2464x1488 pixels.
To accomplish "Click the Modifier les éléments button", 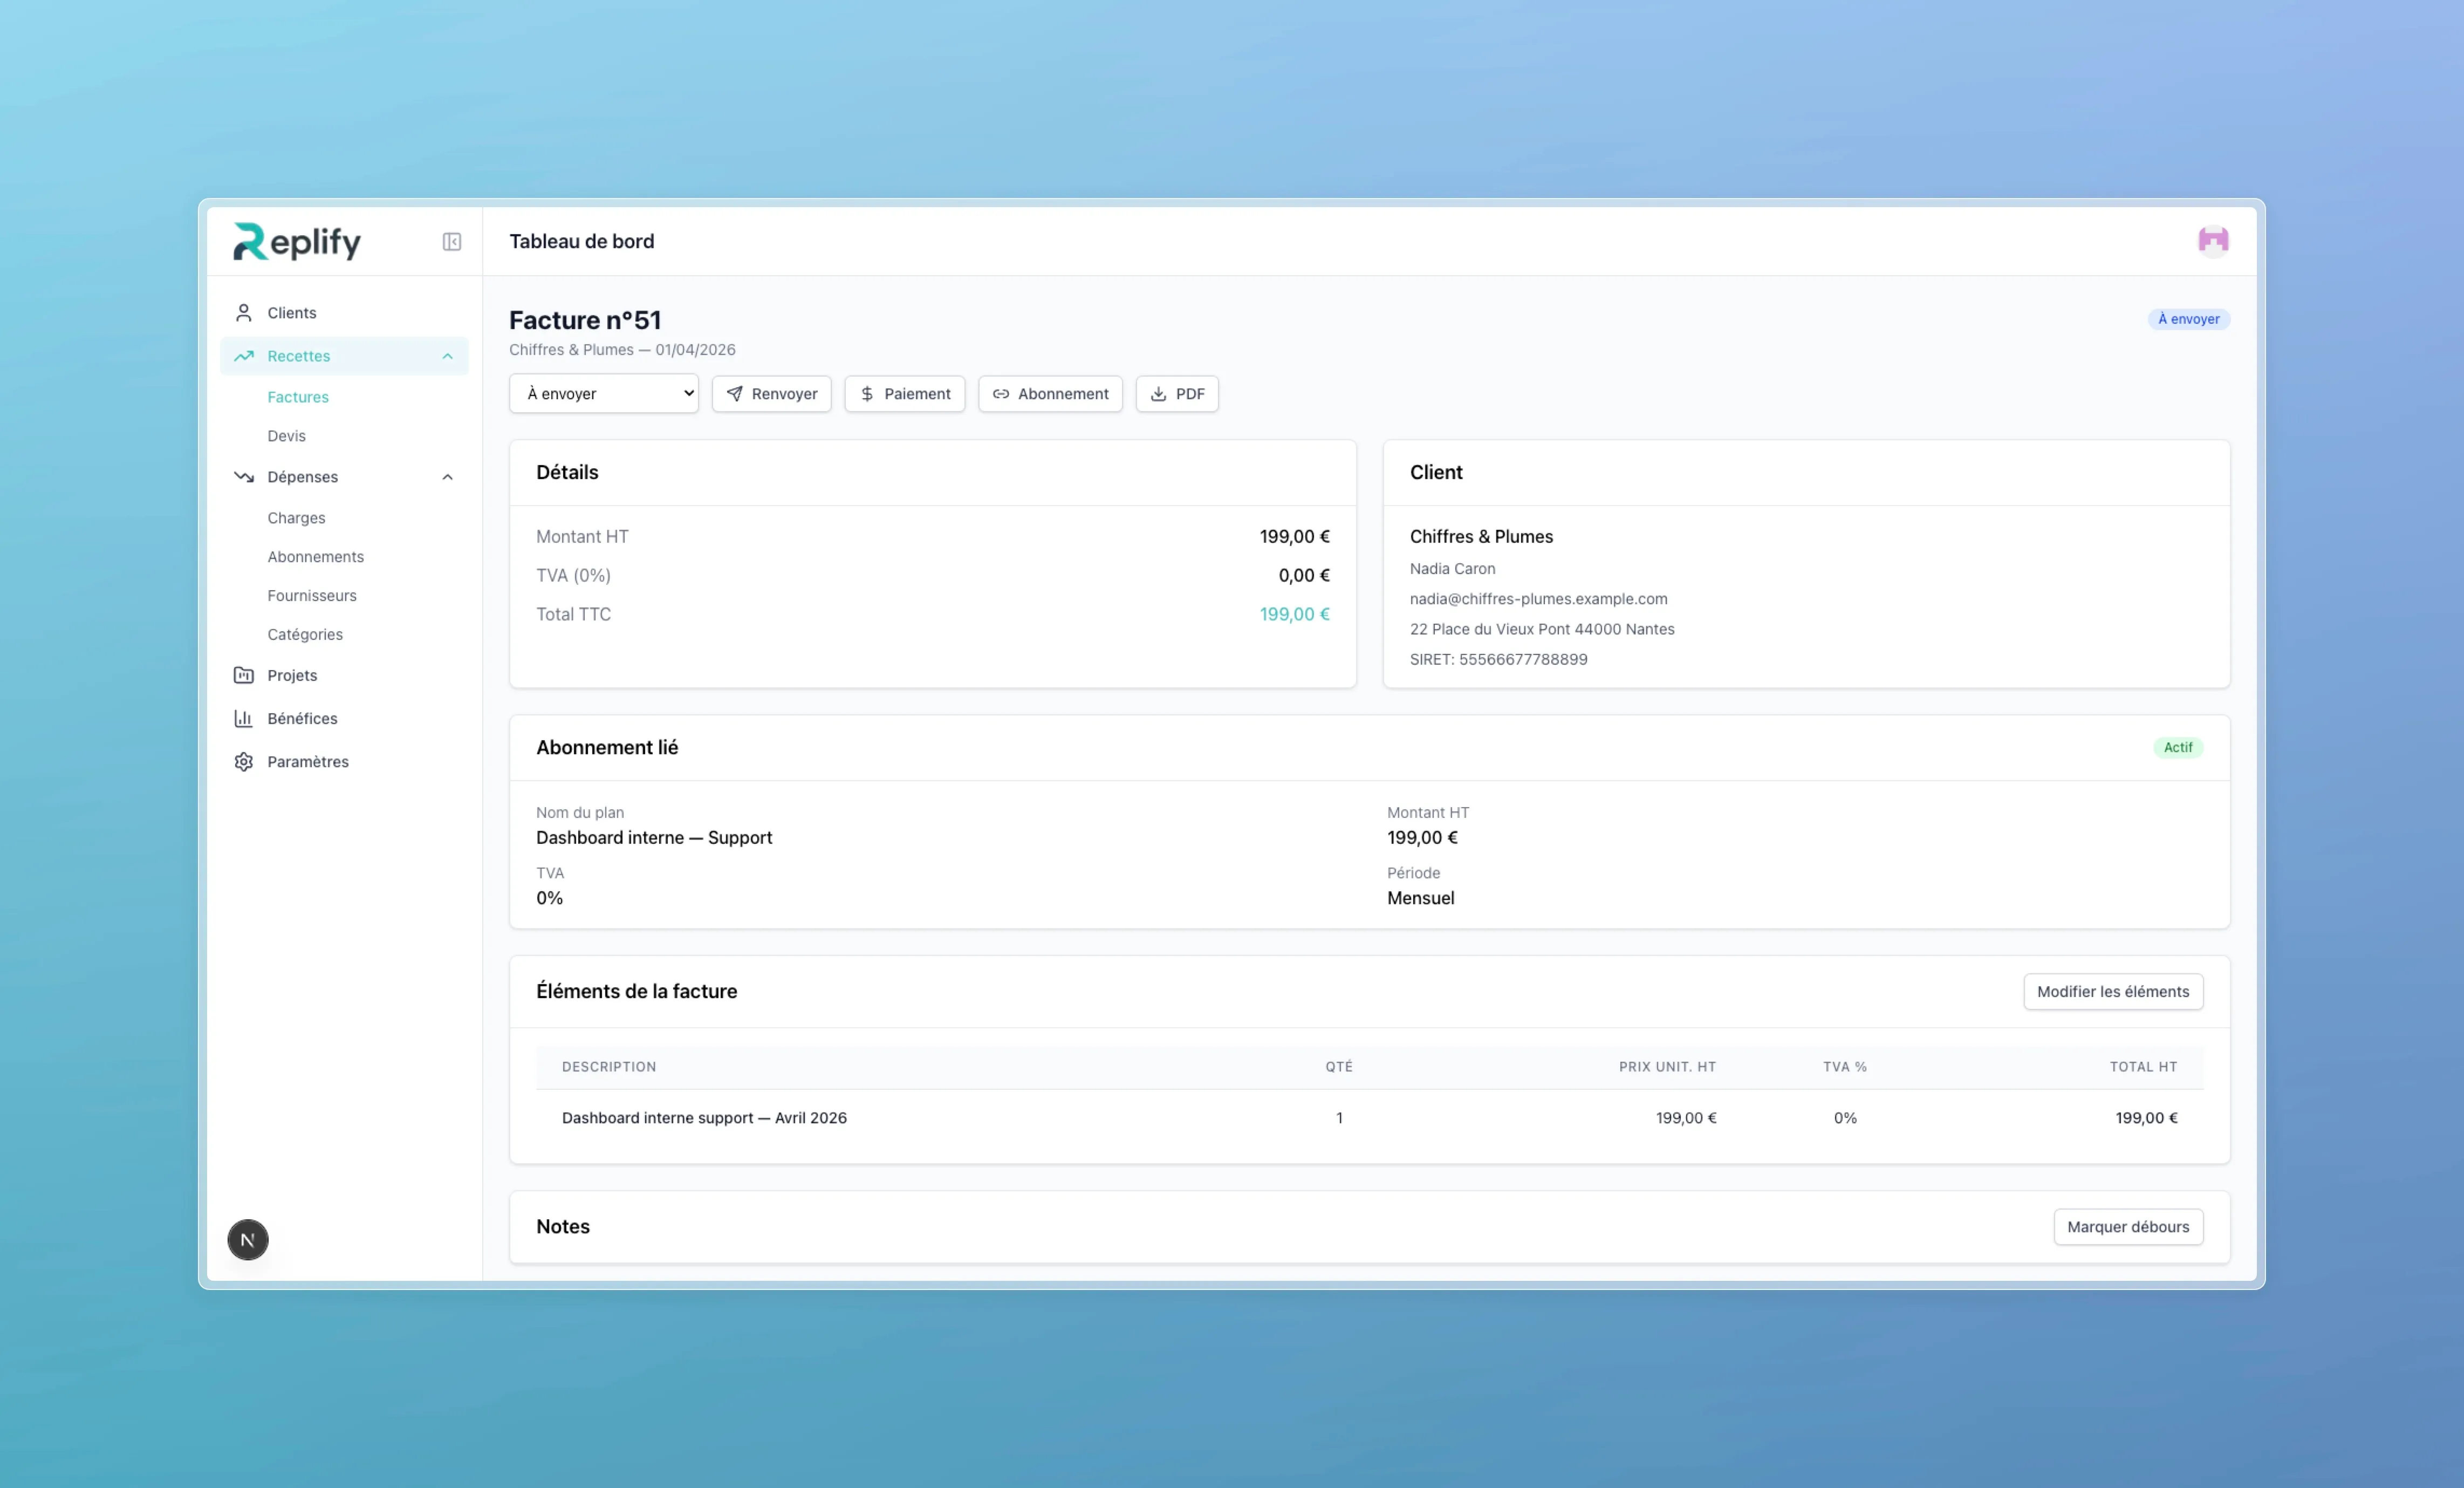I will (2112, 991).
